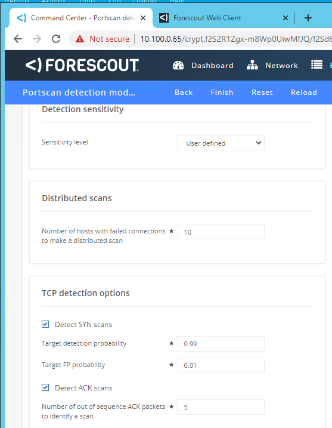This screenshot has width=332, height=428.
Task: Click the browser forward arrow
Action: click(x=37, y=39)
